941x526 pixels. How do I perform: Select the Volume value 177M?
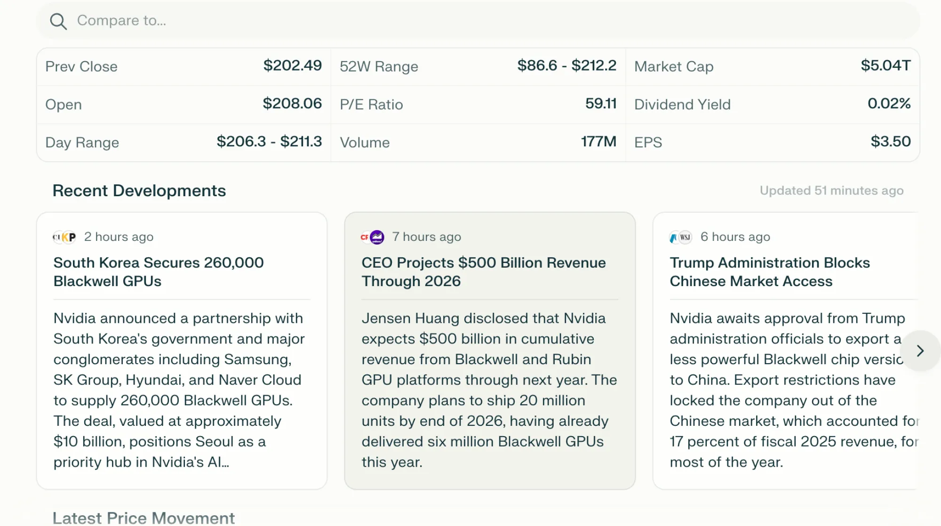coord(598,142)
